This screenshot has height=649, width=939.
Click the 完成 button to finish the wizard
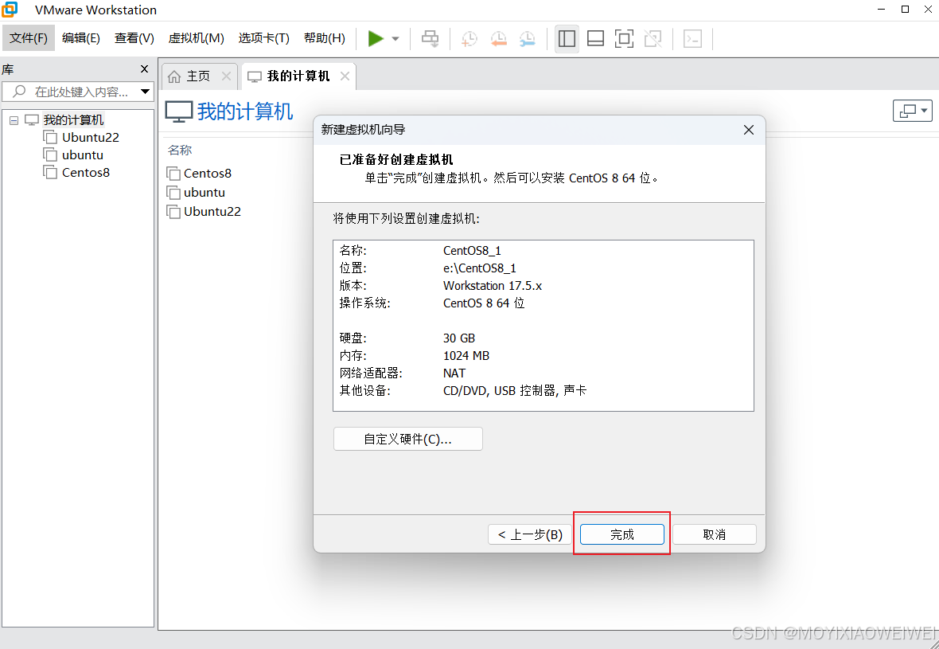(x=621, y=534)
